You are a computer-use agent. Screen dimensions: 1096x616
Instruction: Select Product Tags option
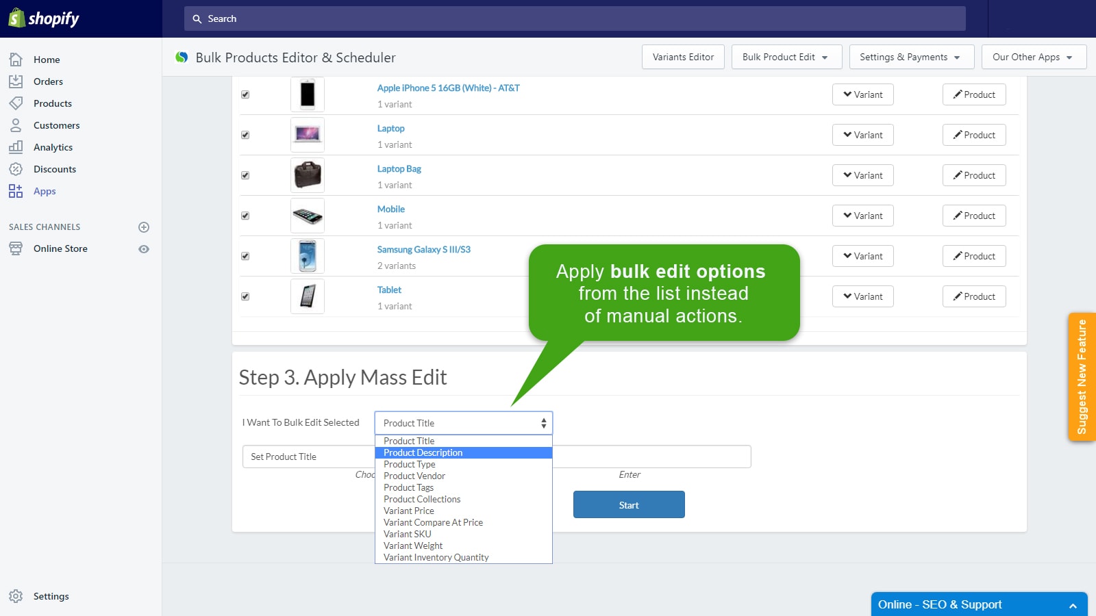click(464, 487)
